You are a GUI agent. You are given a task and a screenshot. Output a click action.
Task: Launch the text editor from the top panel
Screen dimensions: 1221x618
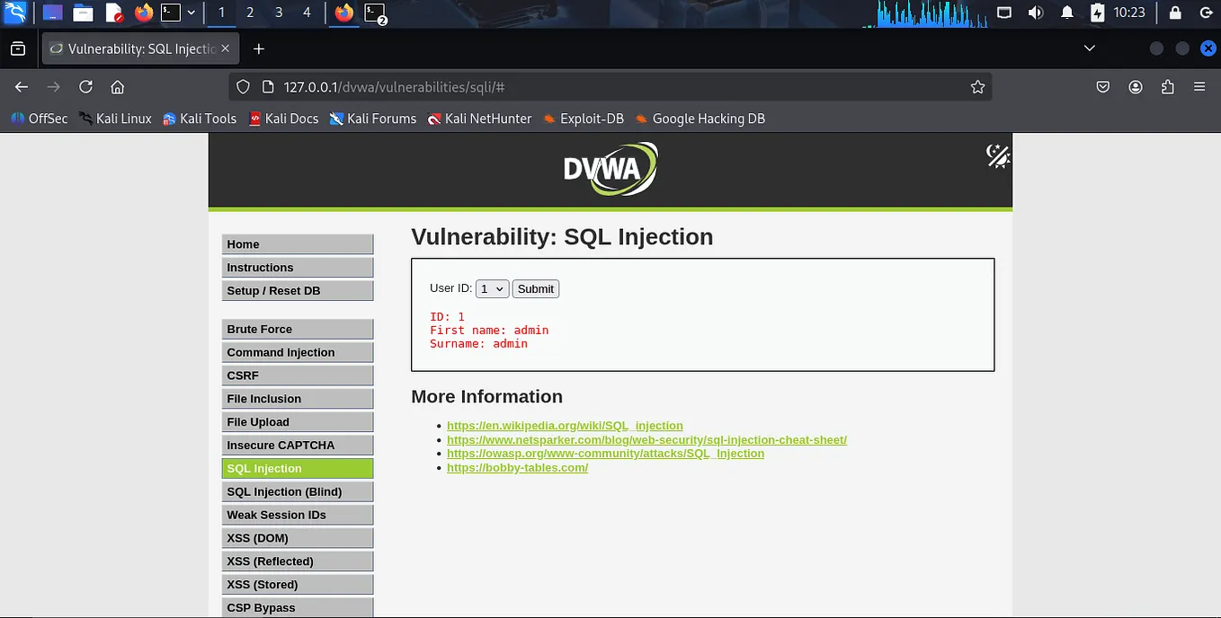click(113, 13)
